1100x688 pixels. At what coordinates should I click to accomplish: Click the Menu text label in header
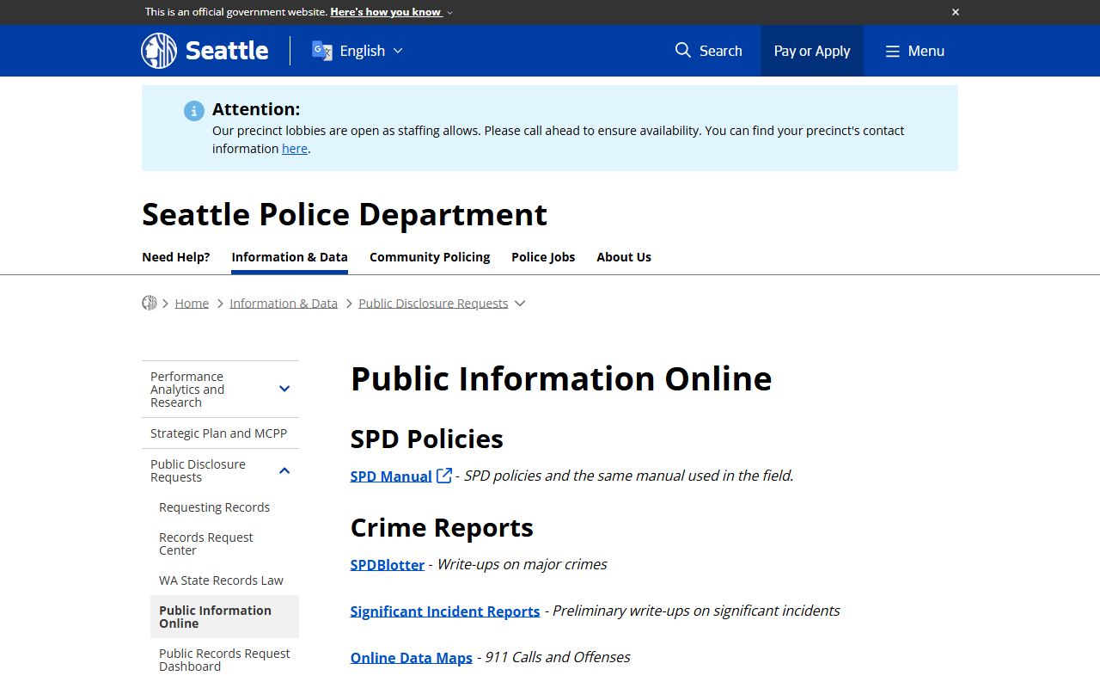[x=926, y=51]
